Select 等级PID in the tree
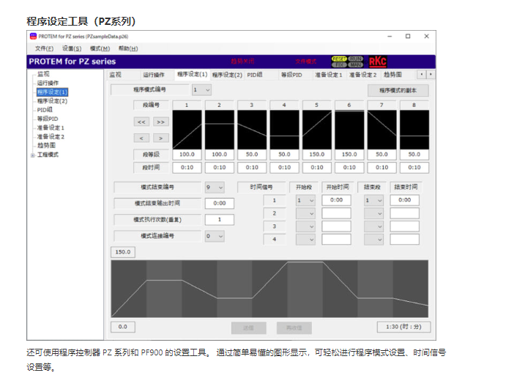The image size is (514, 381). (x=48, y=119)
